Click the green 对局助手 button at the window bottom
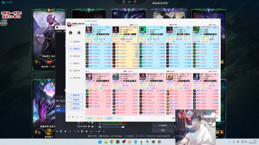 pyautogui.click(x=90, y=118)
